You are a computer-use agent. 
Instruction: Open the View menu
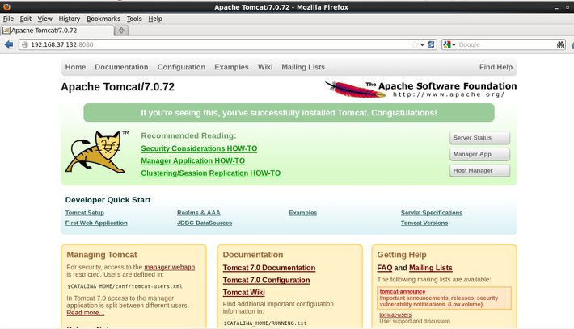click(x=44, y=19)
